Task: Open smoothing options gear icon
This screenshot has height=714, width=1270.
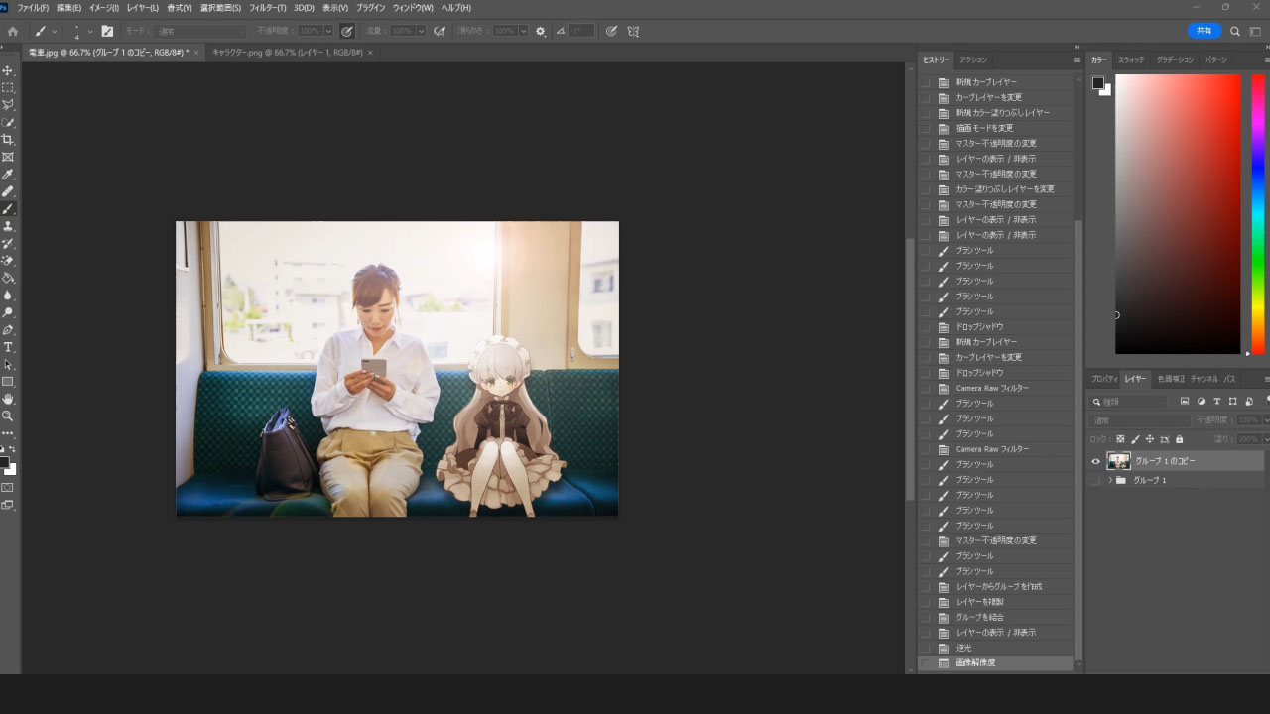Action: 541,31
